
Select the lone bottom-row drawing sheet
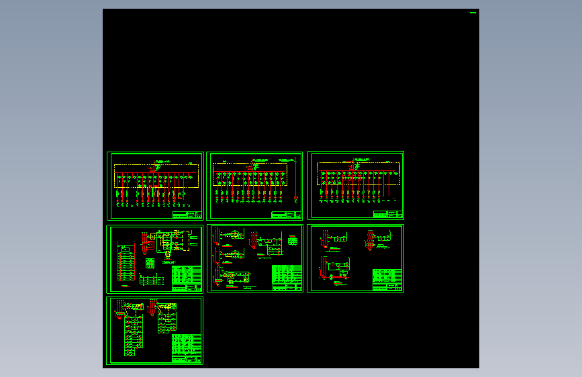[x=155, y=330]
